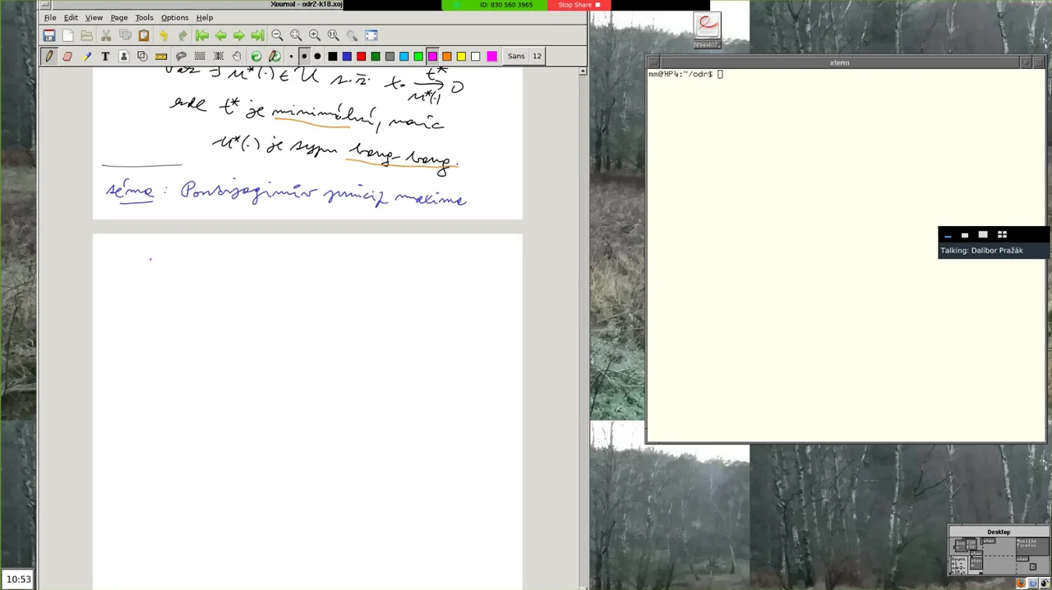Toggle fullscreen mode icon
The height and width of the screenshot is (590, 1052).
[371, 35]
